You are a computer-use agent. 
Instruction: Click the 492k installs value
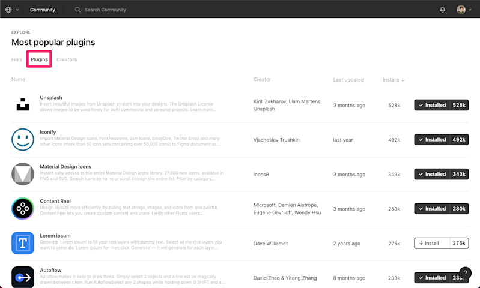pos(394,140)
